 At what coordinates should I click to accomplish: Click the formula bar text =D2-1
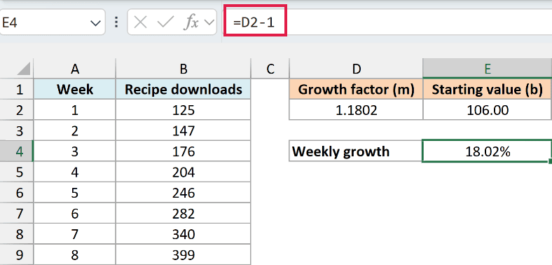(254, 23)
